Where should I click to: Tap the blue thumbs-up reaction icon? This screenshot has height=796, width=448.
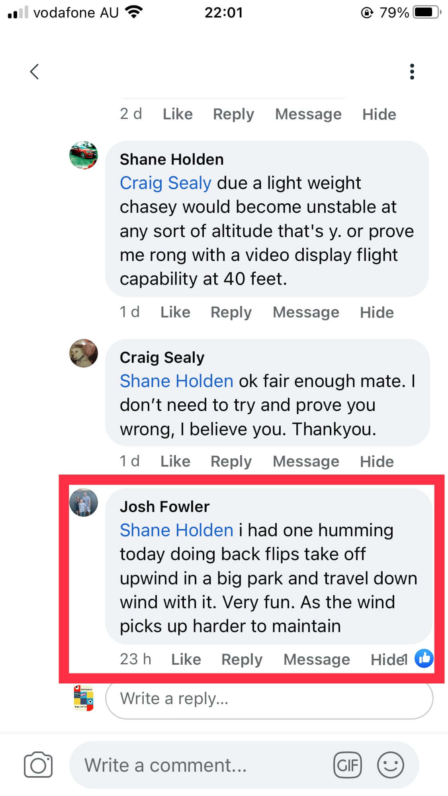click(x=424, y=658)
